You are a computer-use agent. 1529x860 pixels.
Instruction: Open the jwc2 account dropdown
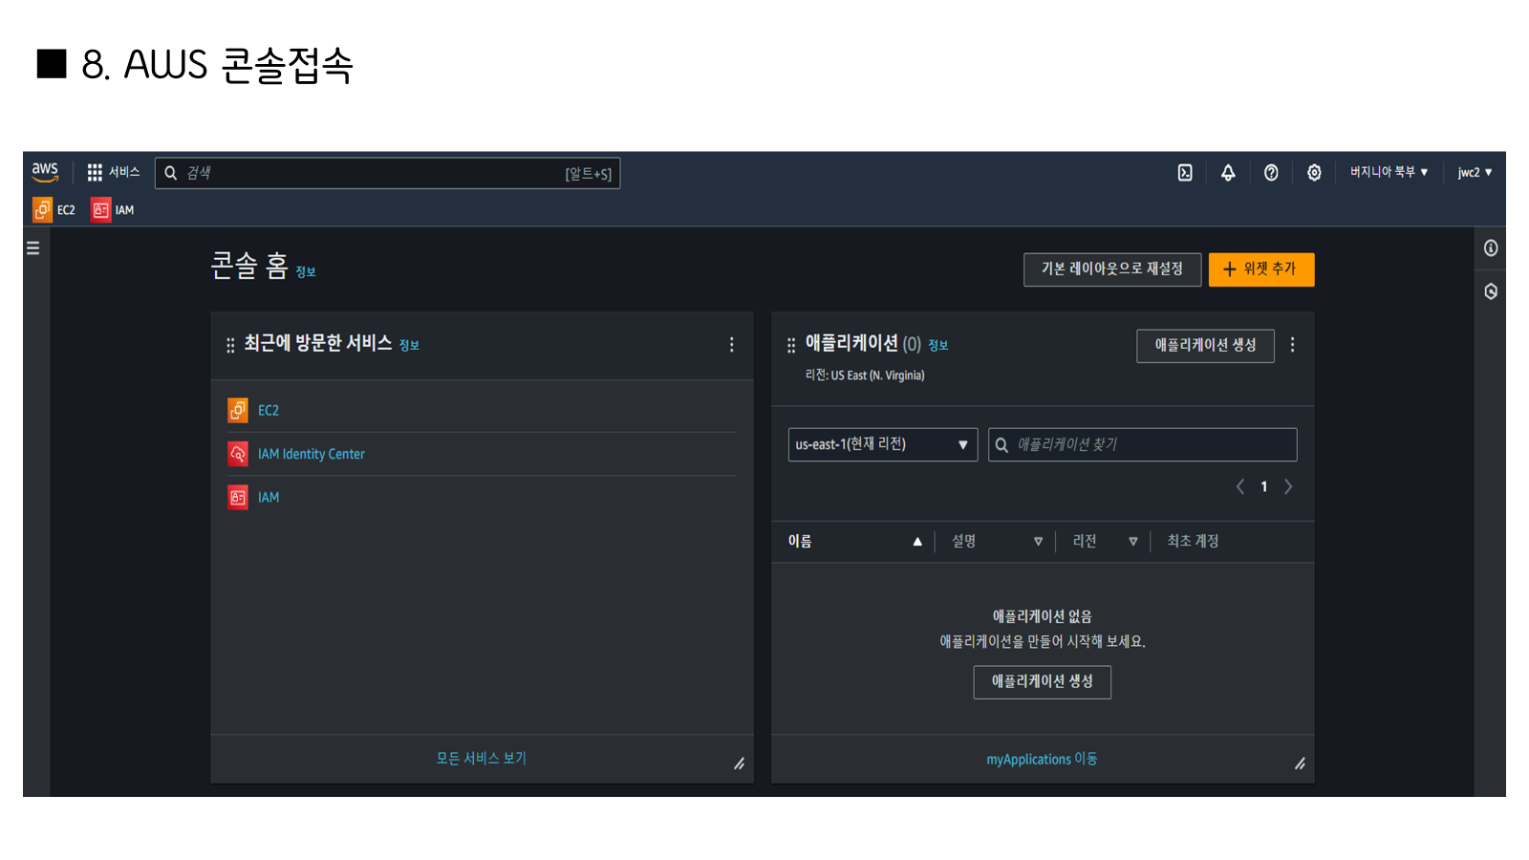click(1475, 172)
